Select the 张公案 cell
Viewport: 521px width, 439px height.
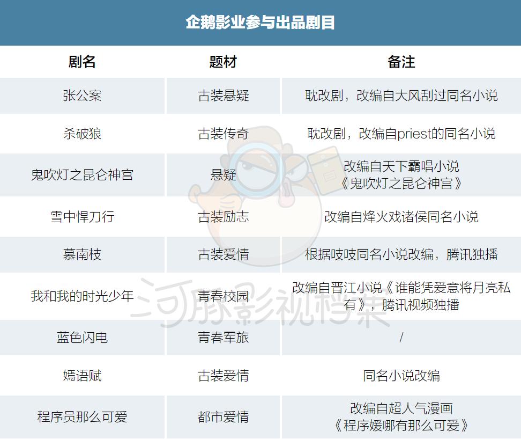82,96
